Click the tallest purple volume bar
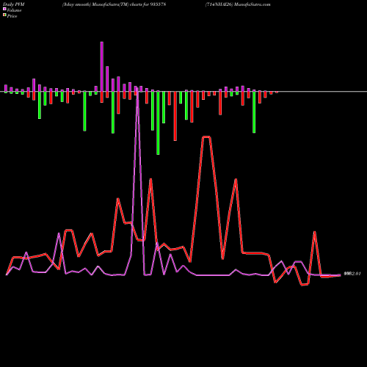The height and width of the screenshot is (367, 367). [102, 67]
